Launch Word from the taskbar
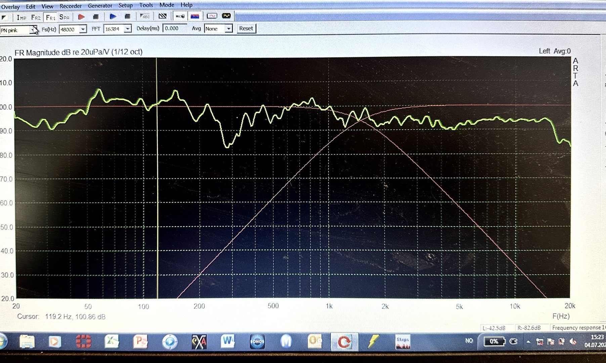The width and height of the screenshot is (606, 363). 228,341
